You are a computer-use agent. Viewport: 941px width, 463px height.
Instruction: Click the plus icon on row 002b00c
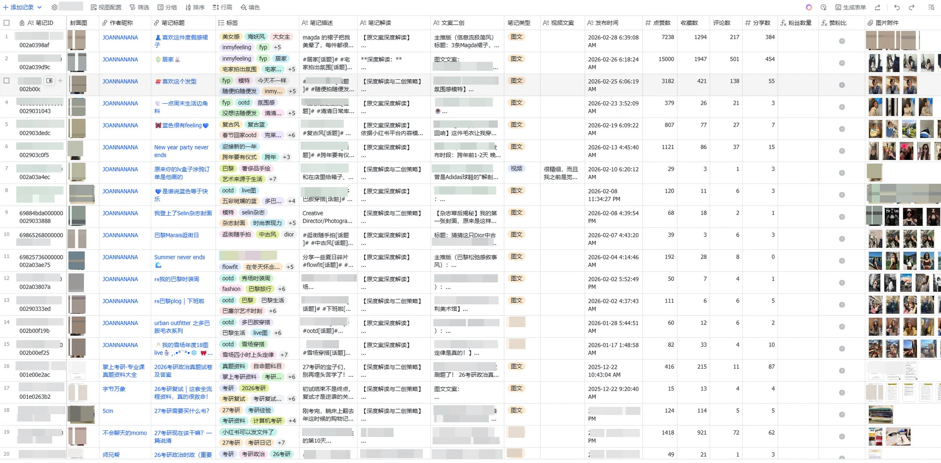[60, 81]
